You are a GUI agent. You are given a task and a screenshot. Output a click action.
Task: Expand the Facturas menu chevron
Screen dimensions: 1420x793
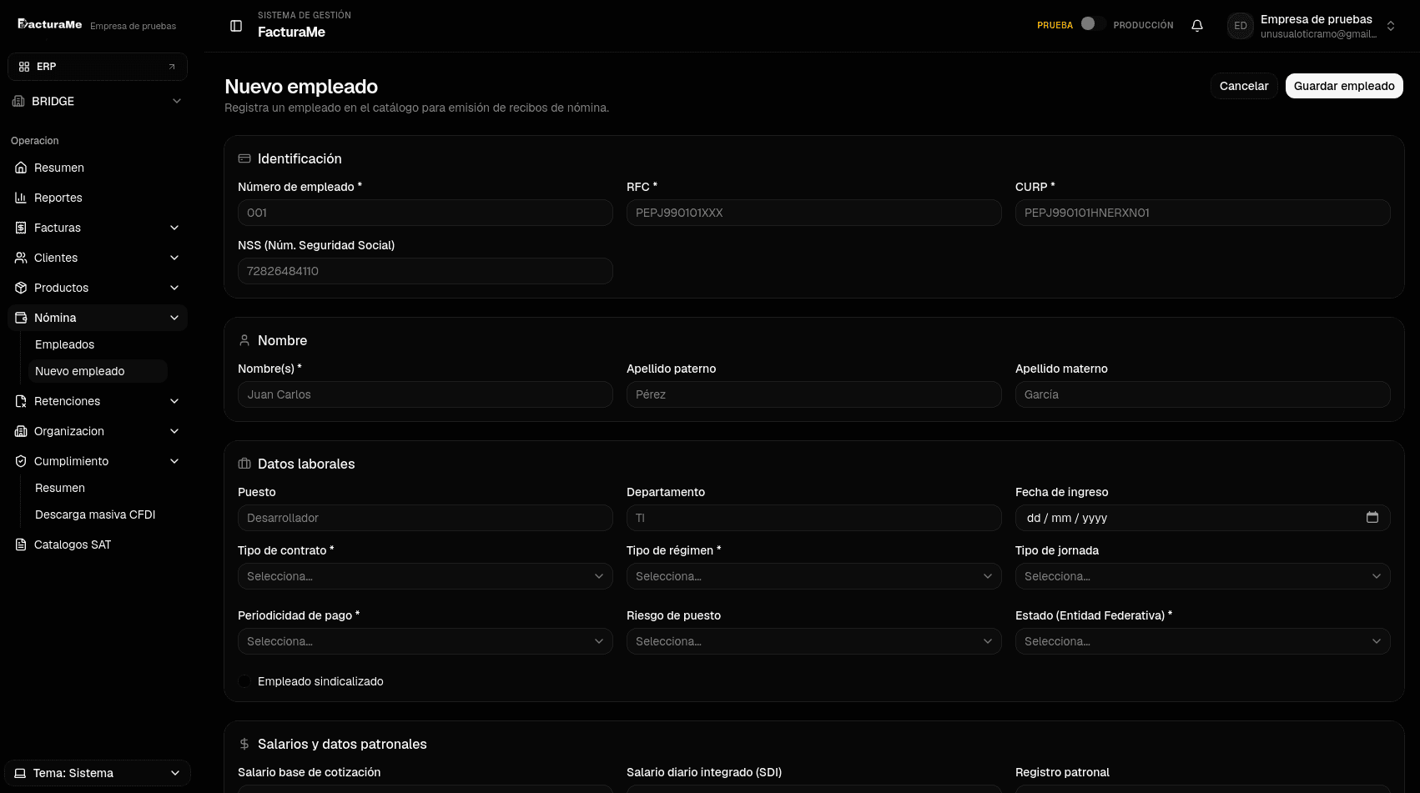174,228
